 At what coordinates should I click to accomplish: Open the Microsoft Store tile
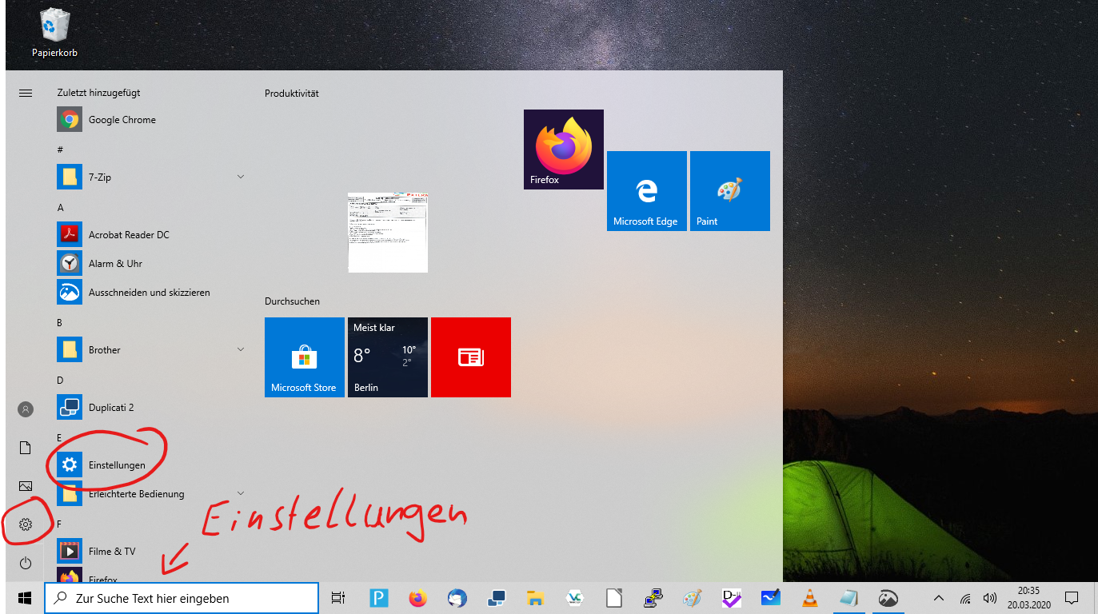click(x=304, y=357)
